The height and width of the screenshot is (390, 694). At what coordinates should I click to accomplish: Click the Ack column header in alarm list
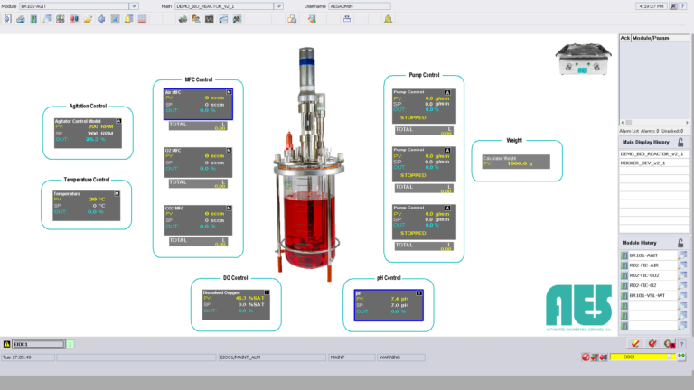point(624,38)
